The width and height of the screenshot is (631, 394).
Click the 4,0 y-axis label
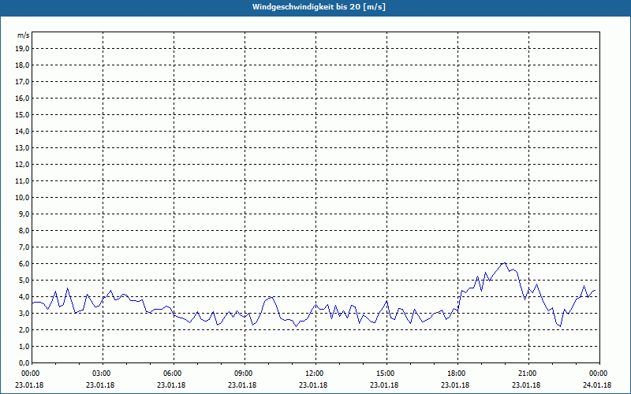(x=24, y=297)
